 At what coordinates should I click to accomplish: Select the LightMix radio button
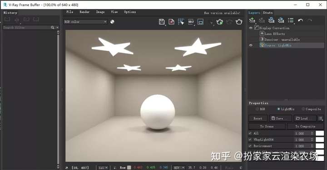point(278,109)
